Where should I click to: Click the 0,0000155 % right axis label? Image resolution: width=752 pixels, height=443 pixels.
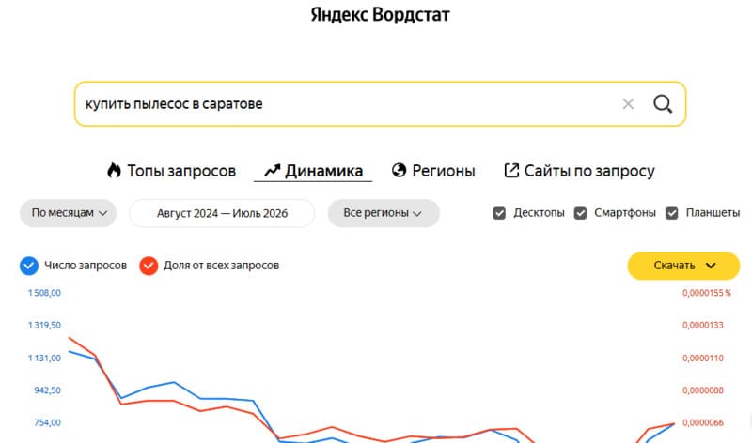(707, 293)
